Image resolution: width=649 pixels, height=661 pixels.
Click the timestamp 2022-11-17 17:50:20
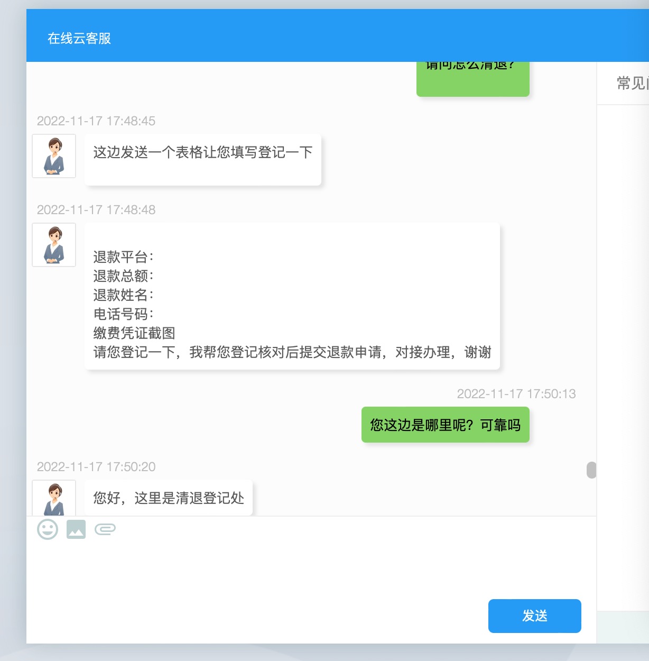pos(96,467)
